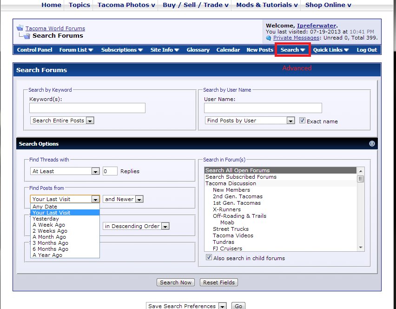Click the Private Messages bubble icon
The image size is (396, 309).
click(269, 38)
